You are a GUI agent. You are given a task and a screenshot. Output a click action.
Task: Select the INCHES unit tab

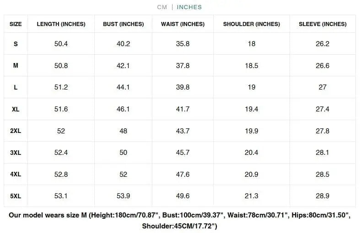pos(189,7)
